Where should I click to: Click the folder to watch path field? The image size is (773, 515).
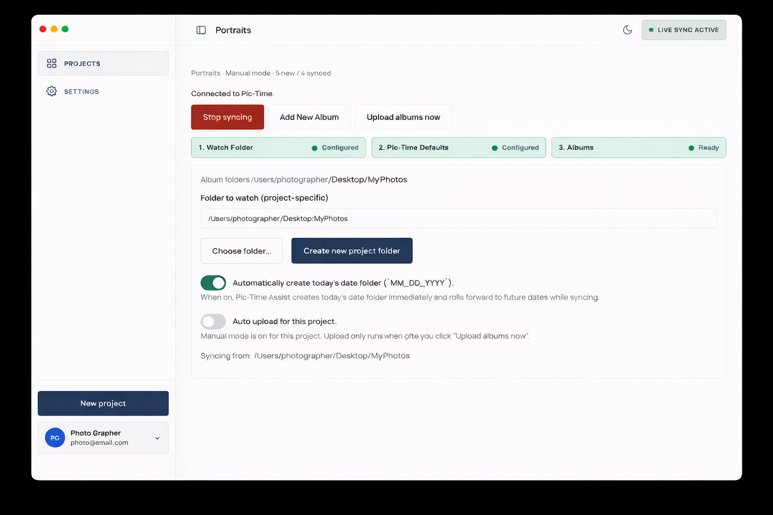(x=458, y=219)
